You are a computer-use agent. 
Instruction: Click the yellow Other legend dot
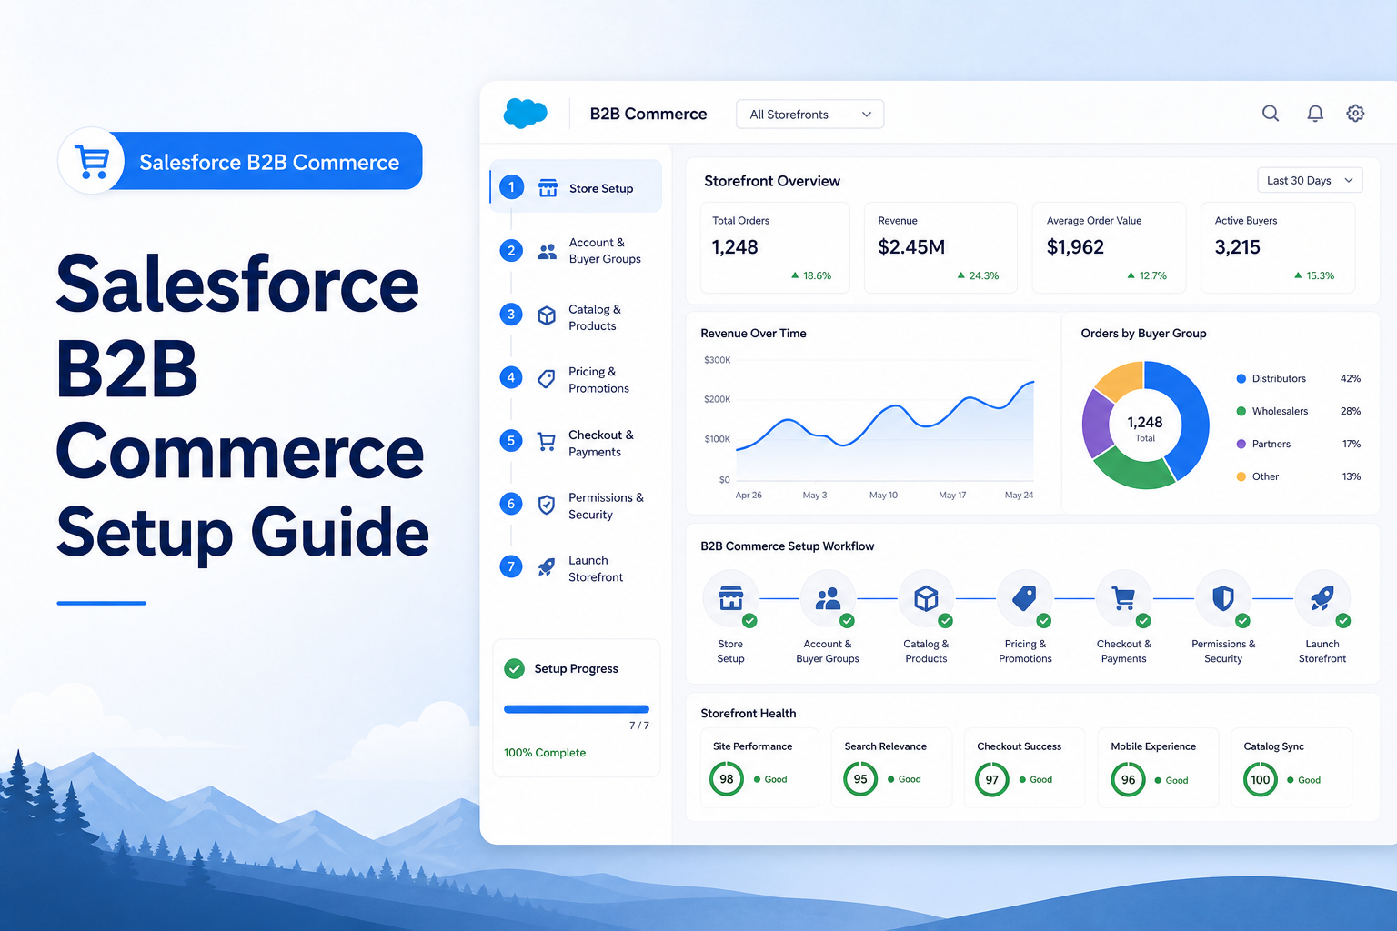pos(1241,476)
